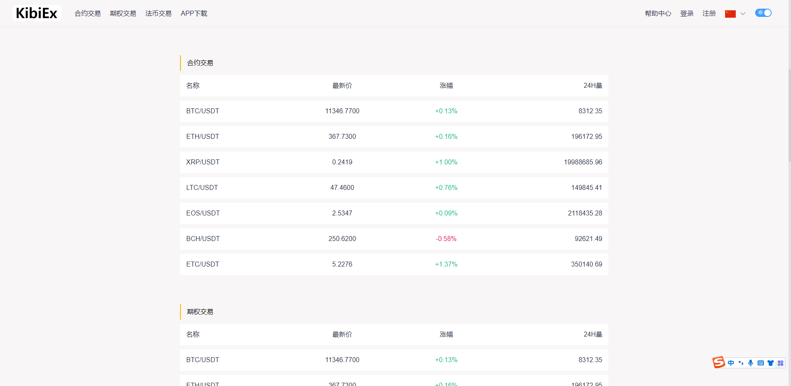
Task: Toggle light/dark theme switch
Action: coord(763,13)
